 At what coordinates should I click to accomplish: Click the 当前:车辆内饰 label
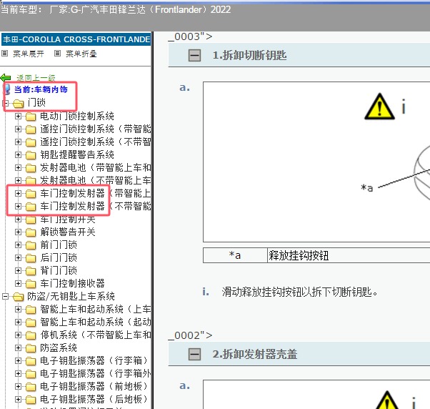pyautogui.click(x=41, y=89)
